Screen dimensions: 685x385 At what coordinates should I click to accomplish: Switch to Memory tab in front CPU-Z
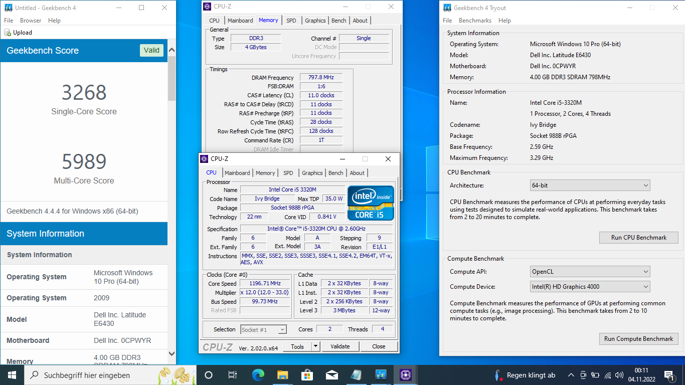(265, 173)
